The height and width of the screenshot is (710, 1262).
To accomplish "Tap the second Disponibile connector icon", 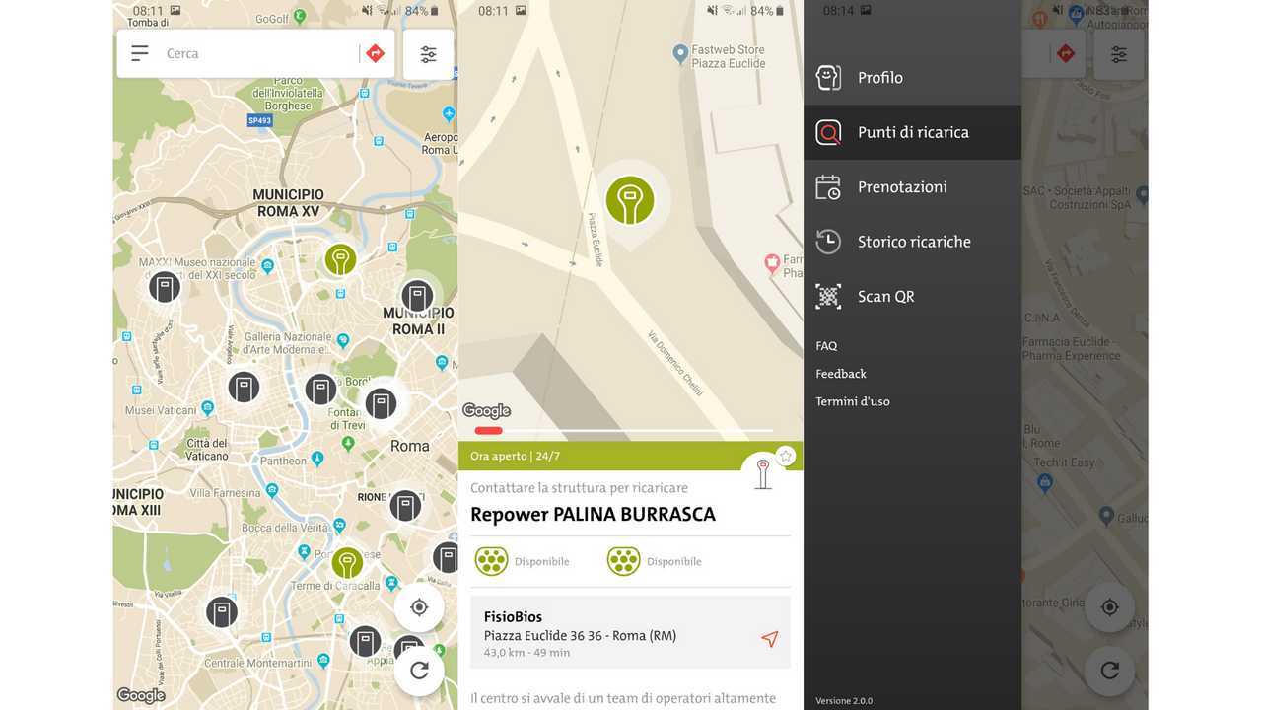I will click(x=623, y=561).
